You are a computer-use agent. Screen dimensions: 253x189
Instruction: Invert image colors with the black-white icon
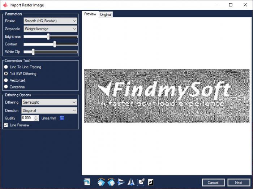(x=151, y=182)
